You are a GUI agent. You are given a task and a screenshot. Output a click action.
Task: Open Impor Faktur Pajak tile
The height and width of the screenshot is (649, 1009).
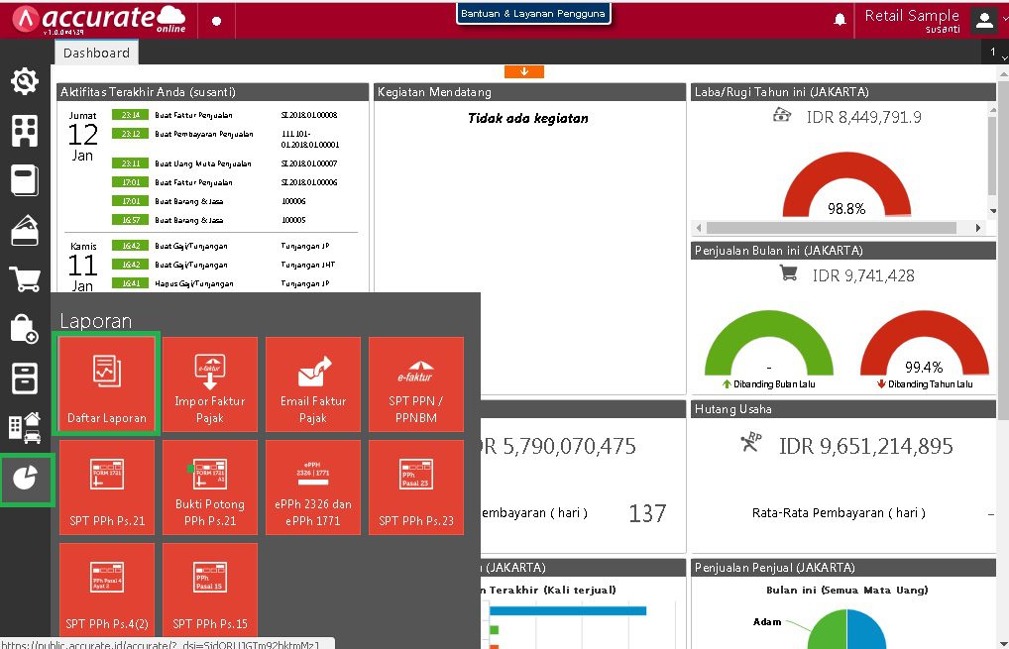click(210, 384)
